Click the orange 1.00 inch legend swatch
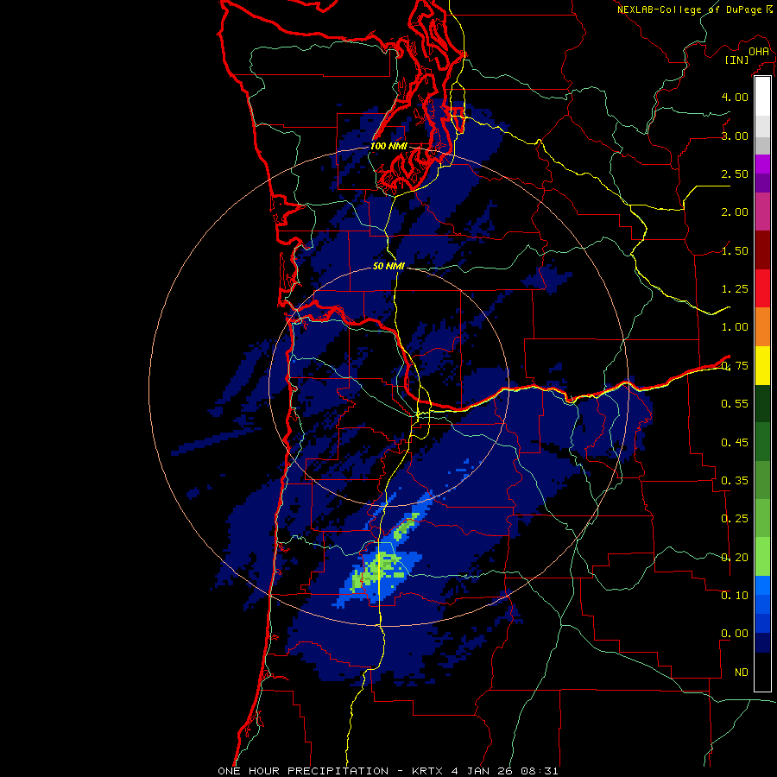777x777 pixels. coord(762,326)
